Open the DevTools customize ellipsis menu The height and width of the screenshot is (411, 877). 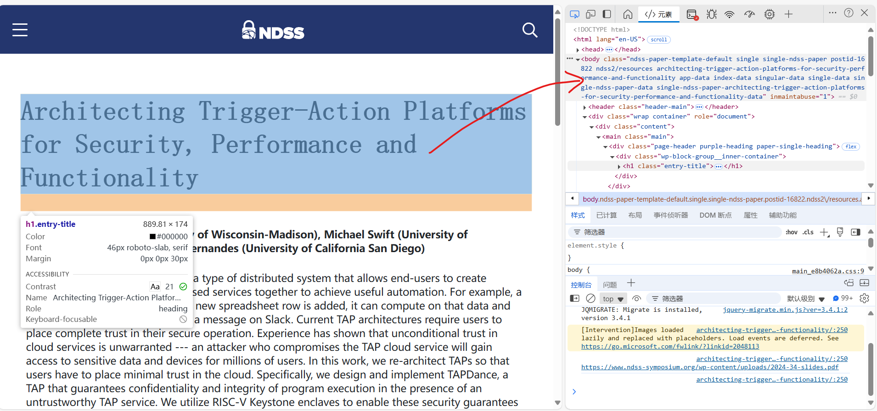[832, 13]
